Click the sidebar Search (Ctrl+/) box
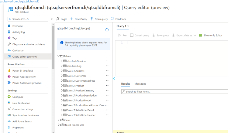This screenshot has height=133, width=228. click(x=28, y=19)
